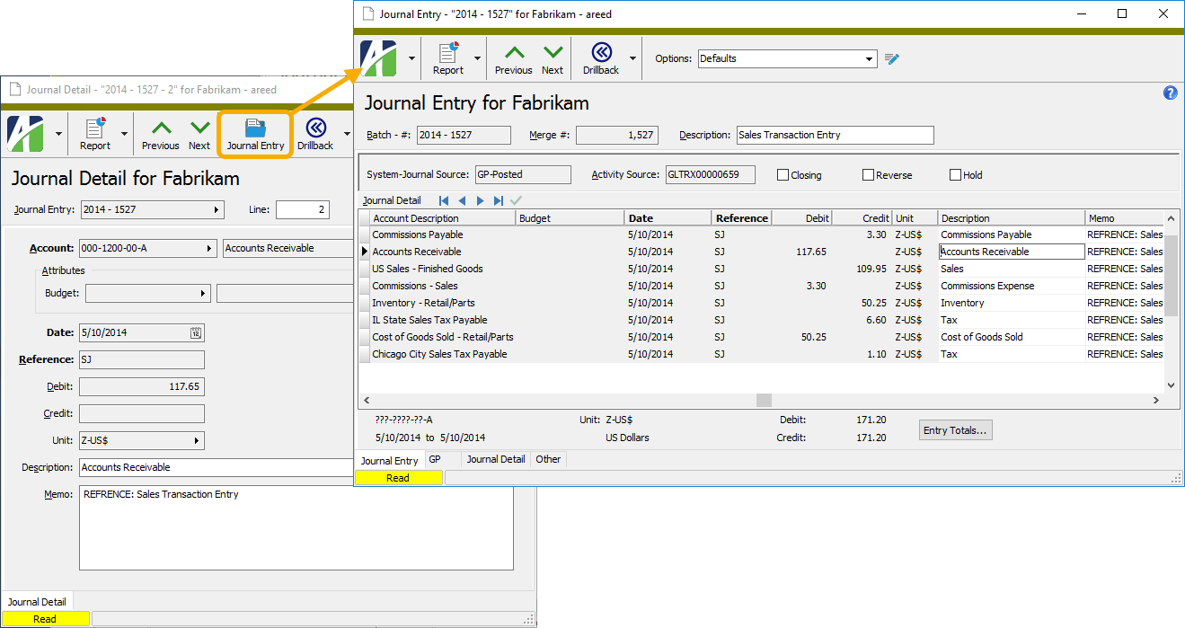Click the Entry Totals button
Viewport: 1185px width, 628px height.
(x=955, y=430)
